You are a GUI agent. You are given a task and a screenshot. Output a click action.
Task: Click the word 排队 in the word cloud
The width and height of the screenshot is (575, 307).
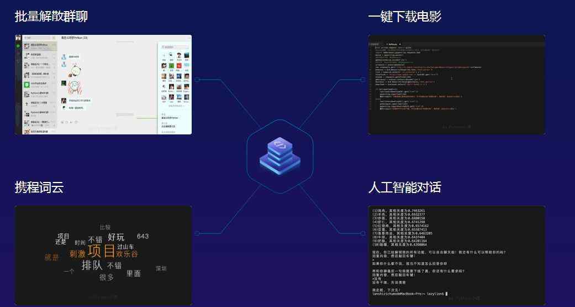[x=92, y=265]
